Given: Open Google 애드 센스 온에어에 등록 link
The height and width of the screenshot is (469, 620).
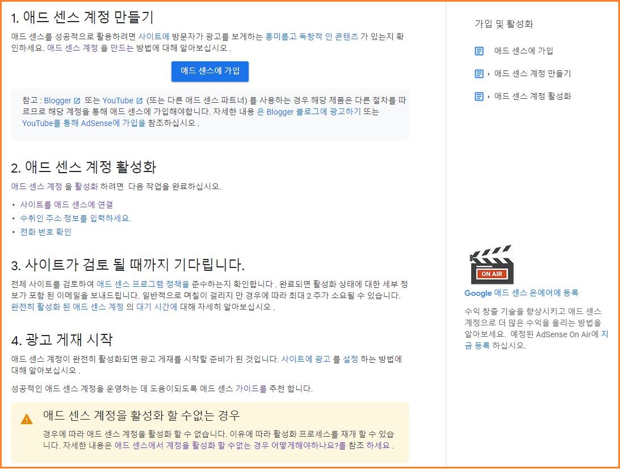Looking at the screenshot, I should click(x=521, y=293).
